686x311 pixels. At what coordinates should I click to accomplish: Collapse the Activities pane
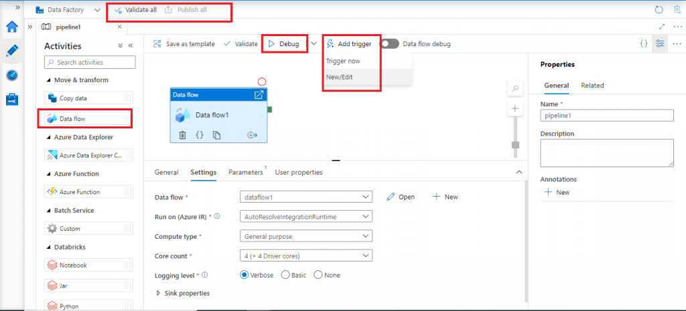tap(130, 45)
